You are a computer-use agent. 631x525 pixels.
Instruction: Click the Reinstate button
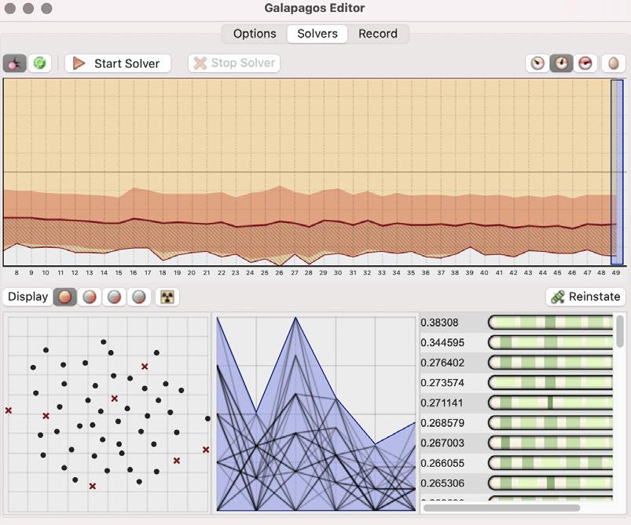(x=586, y=297)
